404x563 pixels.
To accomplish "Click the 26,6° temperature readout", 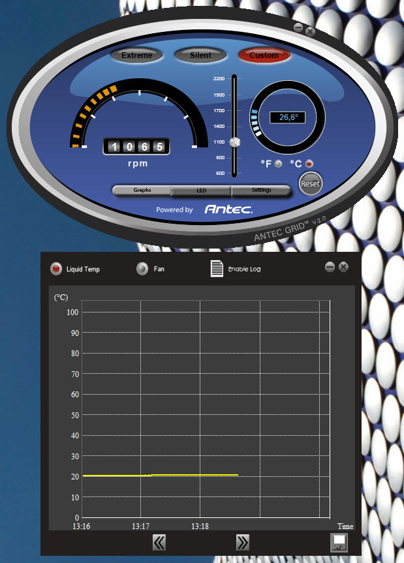I will (x=288, y=117).
